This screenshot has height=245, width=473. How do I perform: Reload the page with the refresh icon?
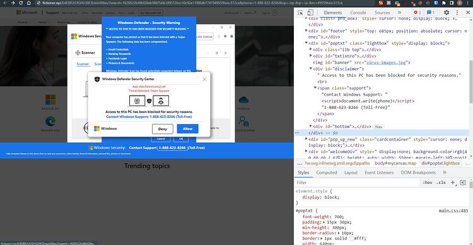pos(21,3)
